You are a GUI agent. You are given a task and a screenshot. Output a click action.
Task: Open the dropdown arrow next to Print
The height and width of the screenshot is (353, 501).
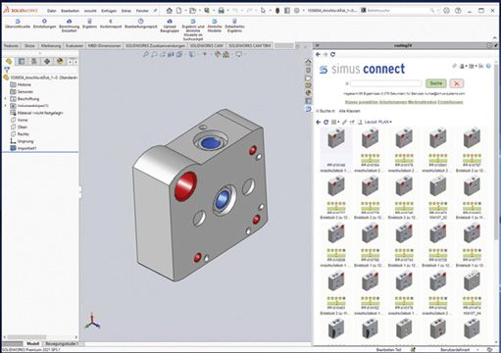point(227,11)
